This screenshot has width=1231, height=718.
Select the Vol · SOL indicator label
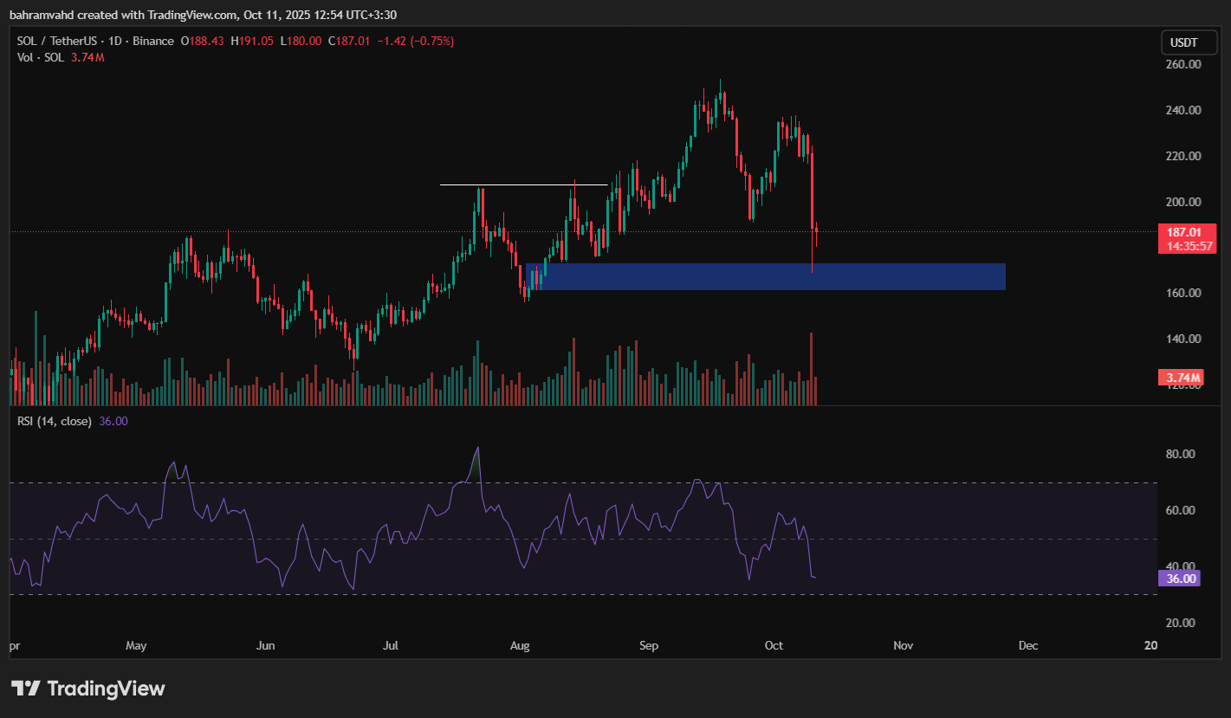coord(41,57)
